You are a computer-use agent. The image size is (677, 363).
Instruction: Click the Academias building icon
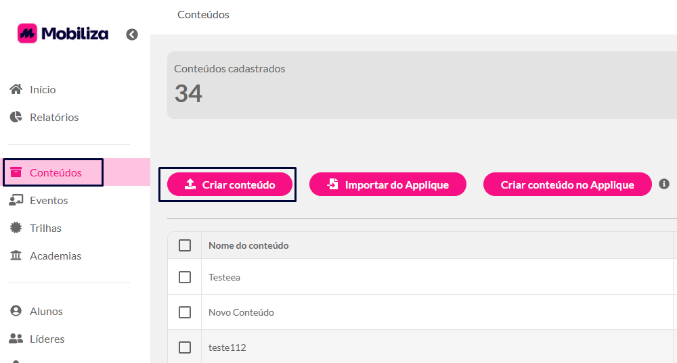click(x=16, y=256)
